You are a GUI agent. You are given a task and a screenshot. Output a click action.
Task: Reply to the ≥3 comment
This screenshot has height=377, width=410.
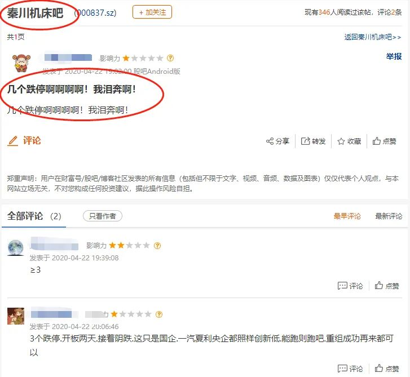[x=350, y=286]
